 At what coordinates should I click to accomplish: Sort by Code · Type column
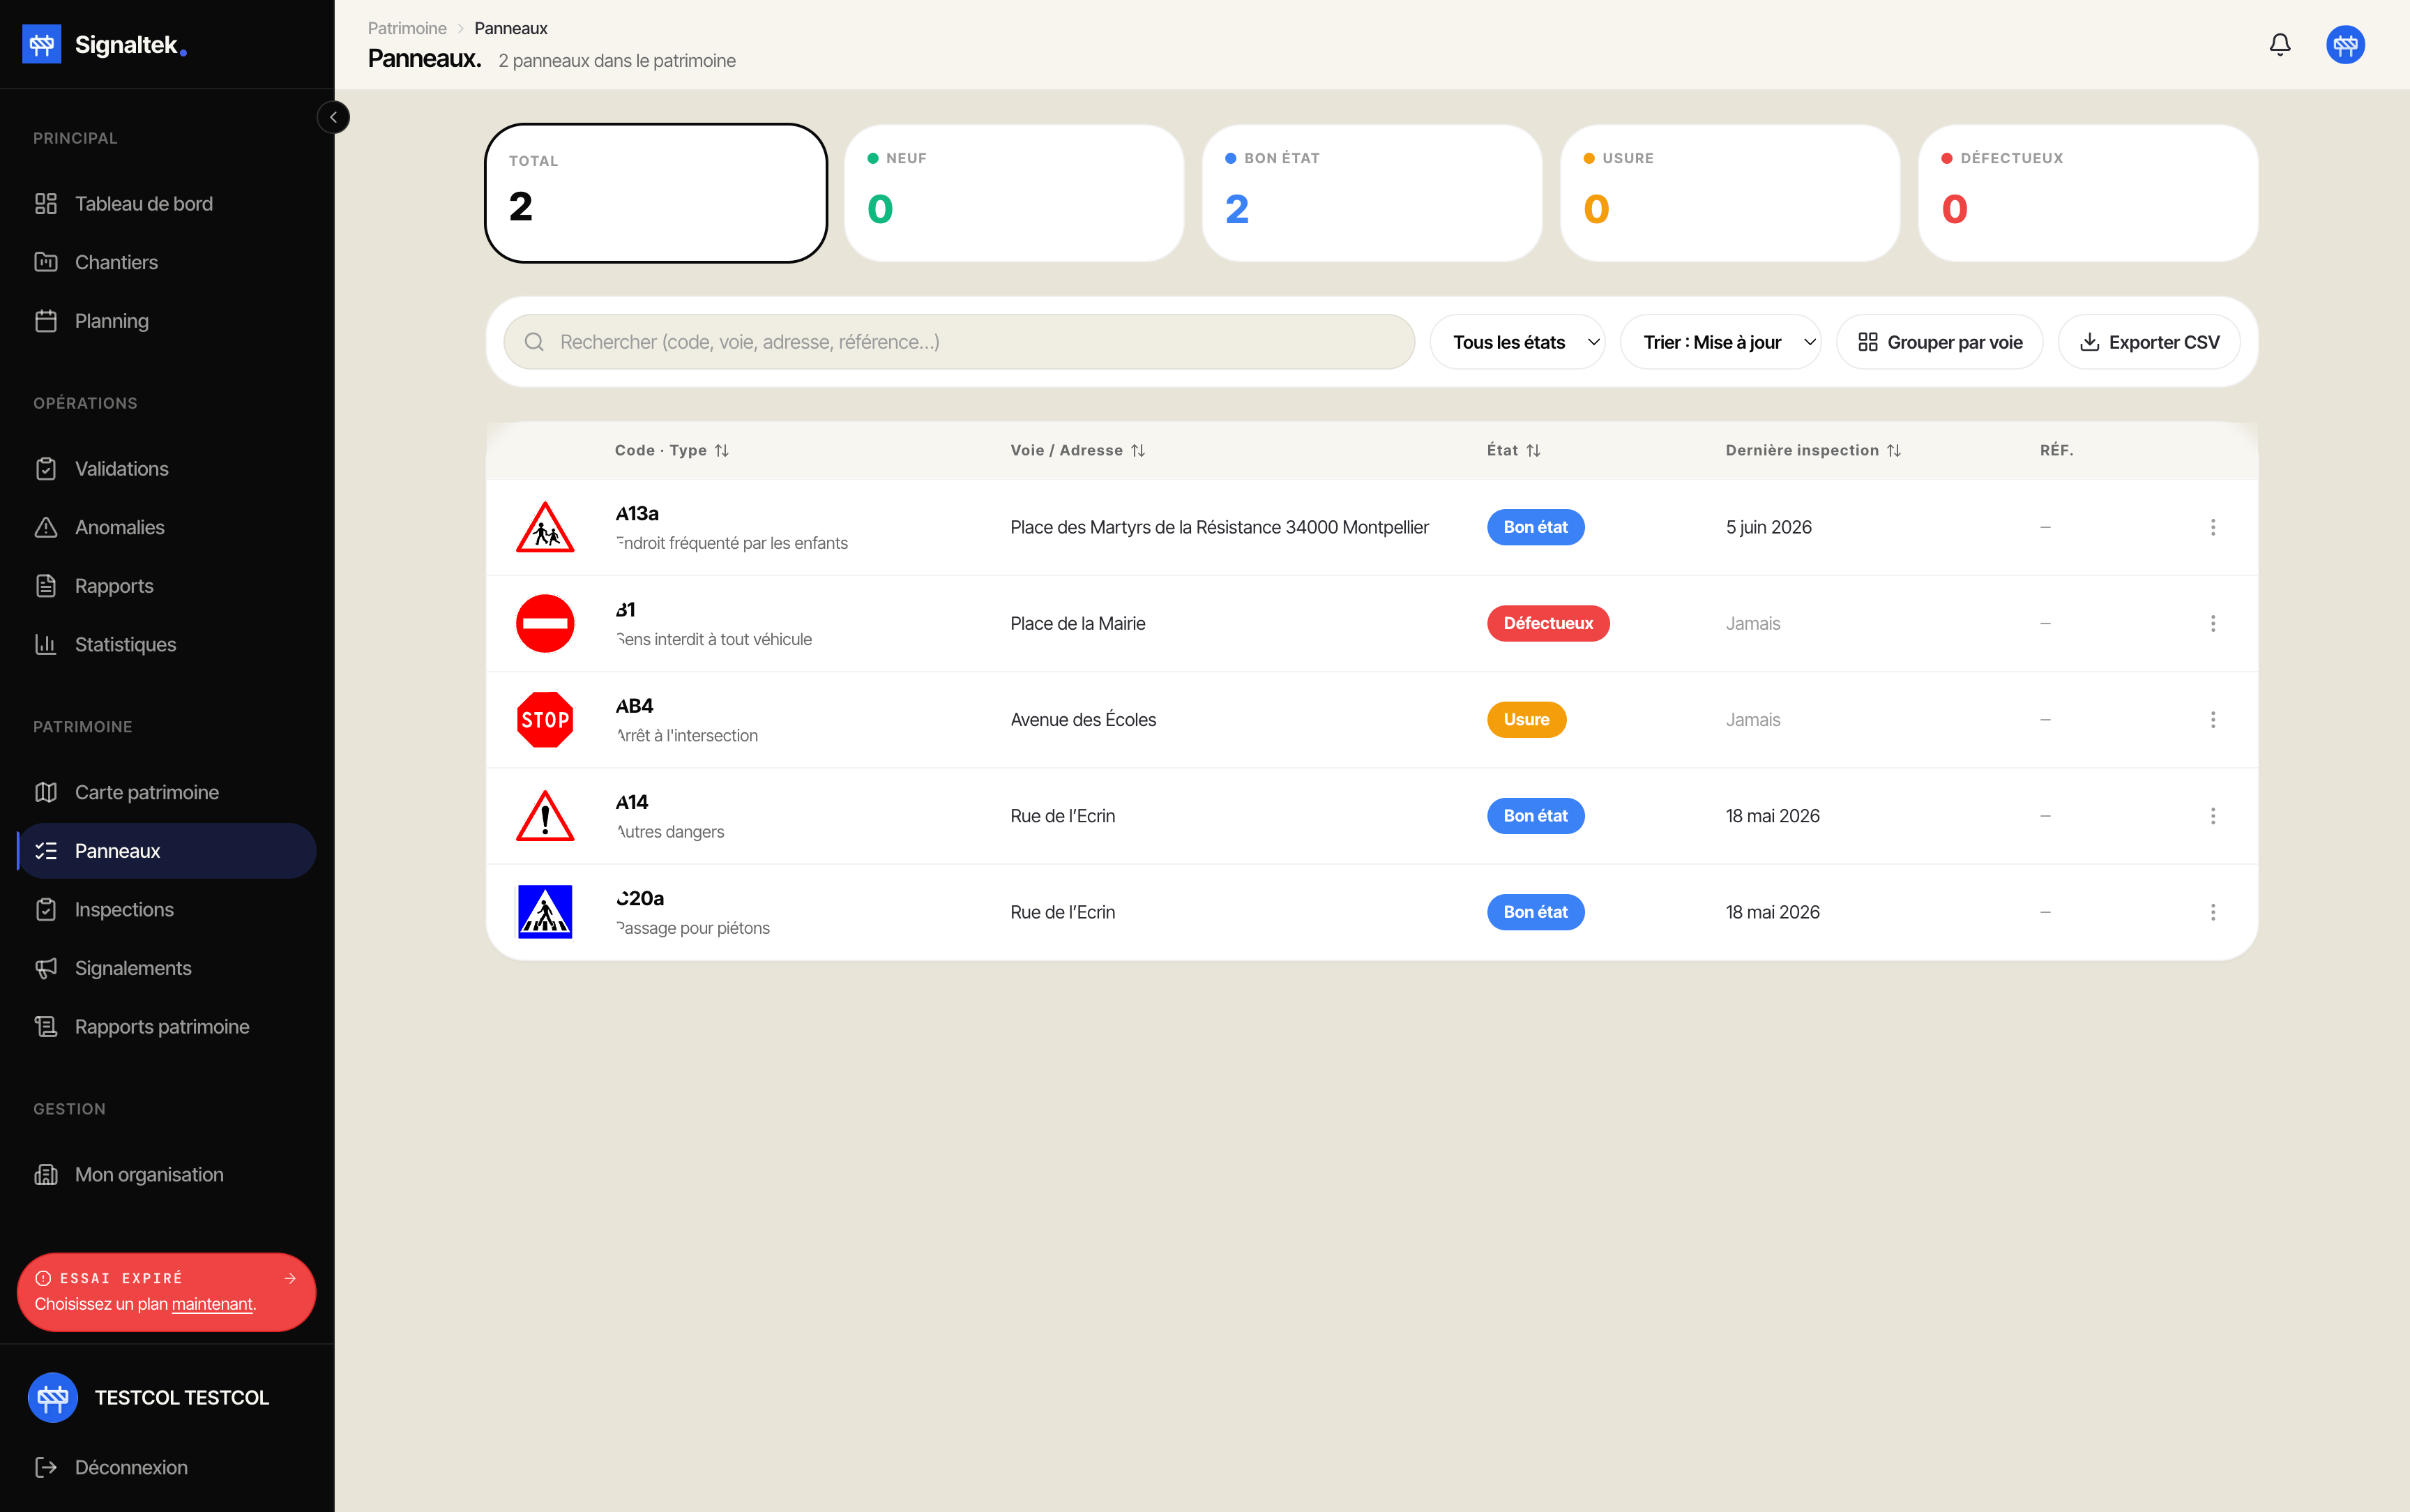pyautogui.click(x=672, y=451)
